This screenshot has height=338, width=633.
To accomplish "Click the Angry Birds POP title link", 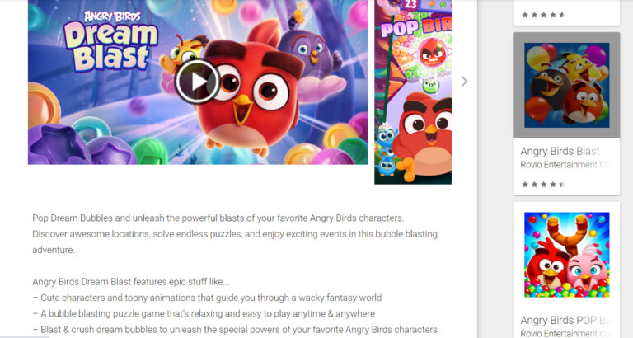I will [565, 320].
